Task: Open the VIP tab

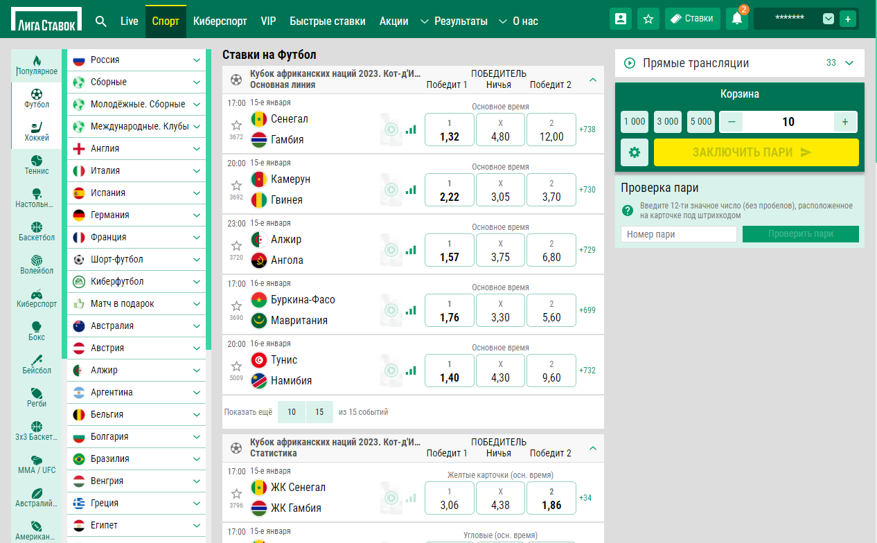Action: (269, 21)
